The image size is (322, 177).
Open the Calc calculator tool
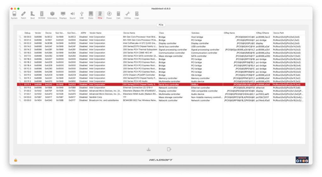118,15
